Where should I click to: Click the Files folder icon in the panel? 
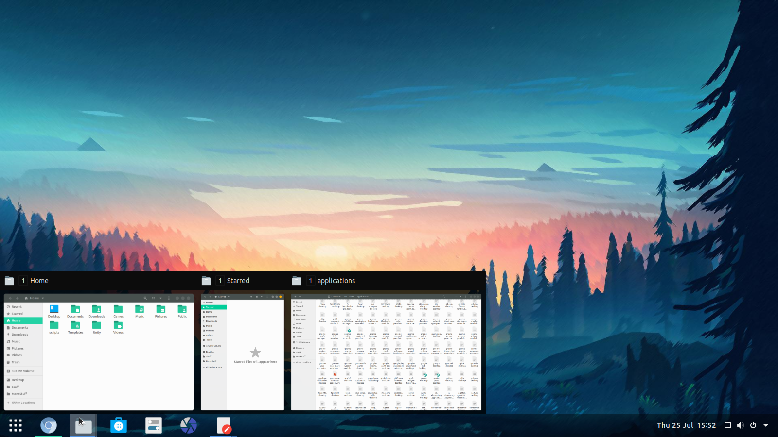click(84, 425)
